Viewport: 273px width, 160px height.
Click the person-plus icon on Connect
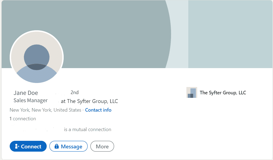17,146
